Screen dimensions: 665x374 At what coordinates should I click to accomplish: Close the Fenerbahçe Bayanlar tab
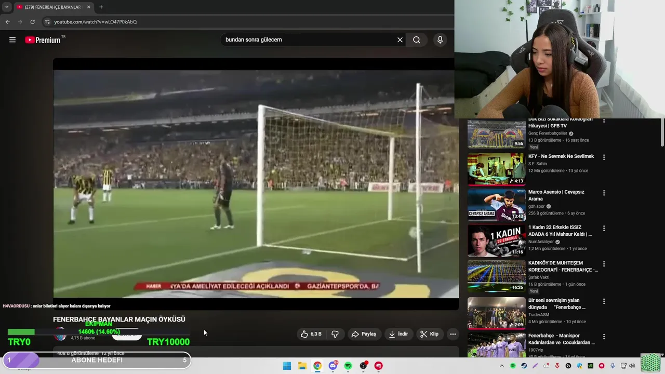click(x=89, y=7)
